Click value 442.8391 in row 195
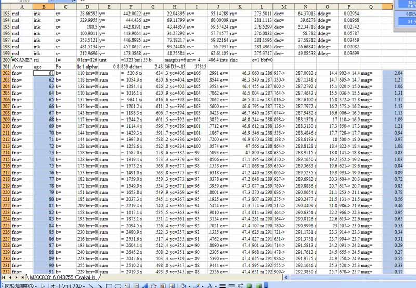This screenshot has width=416, height=288. tap(131, 27)
